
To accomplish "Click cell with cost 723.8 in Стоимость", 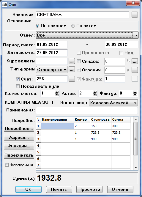I will coord(101,133).
